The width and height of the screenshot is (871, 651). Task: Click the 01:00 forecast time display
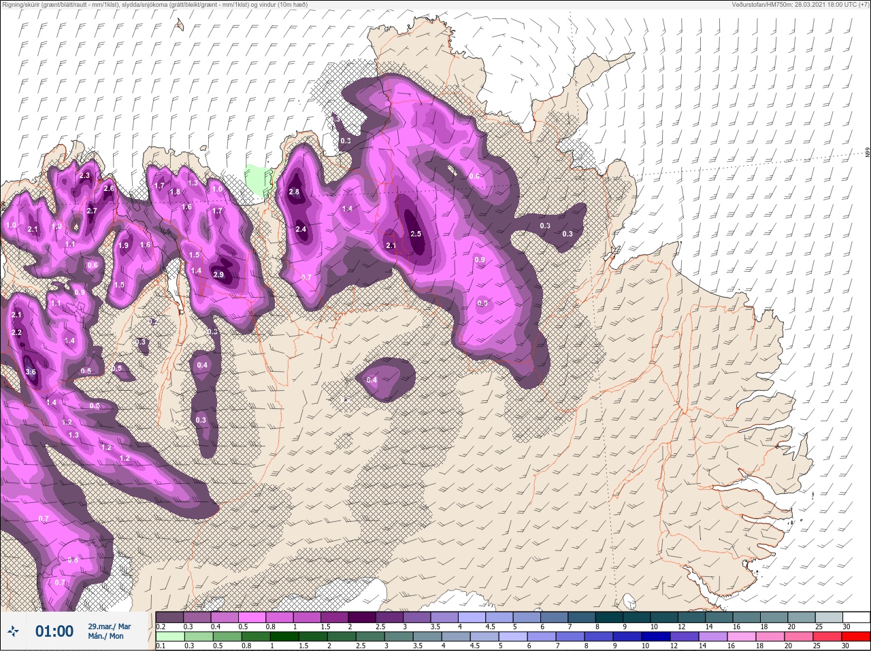pyautogui.click(x=54, y=631)
